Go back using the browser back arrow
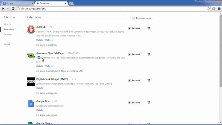The width and height of the screenshot is (222, 125). point(3,9)
